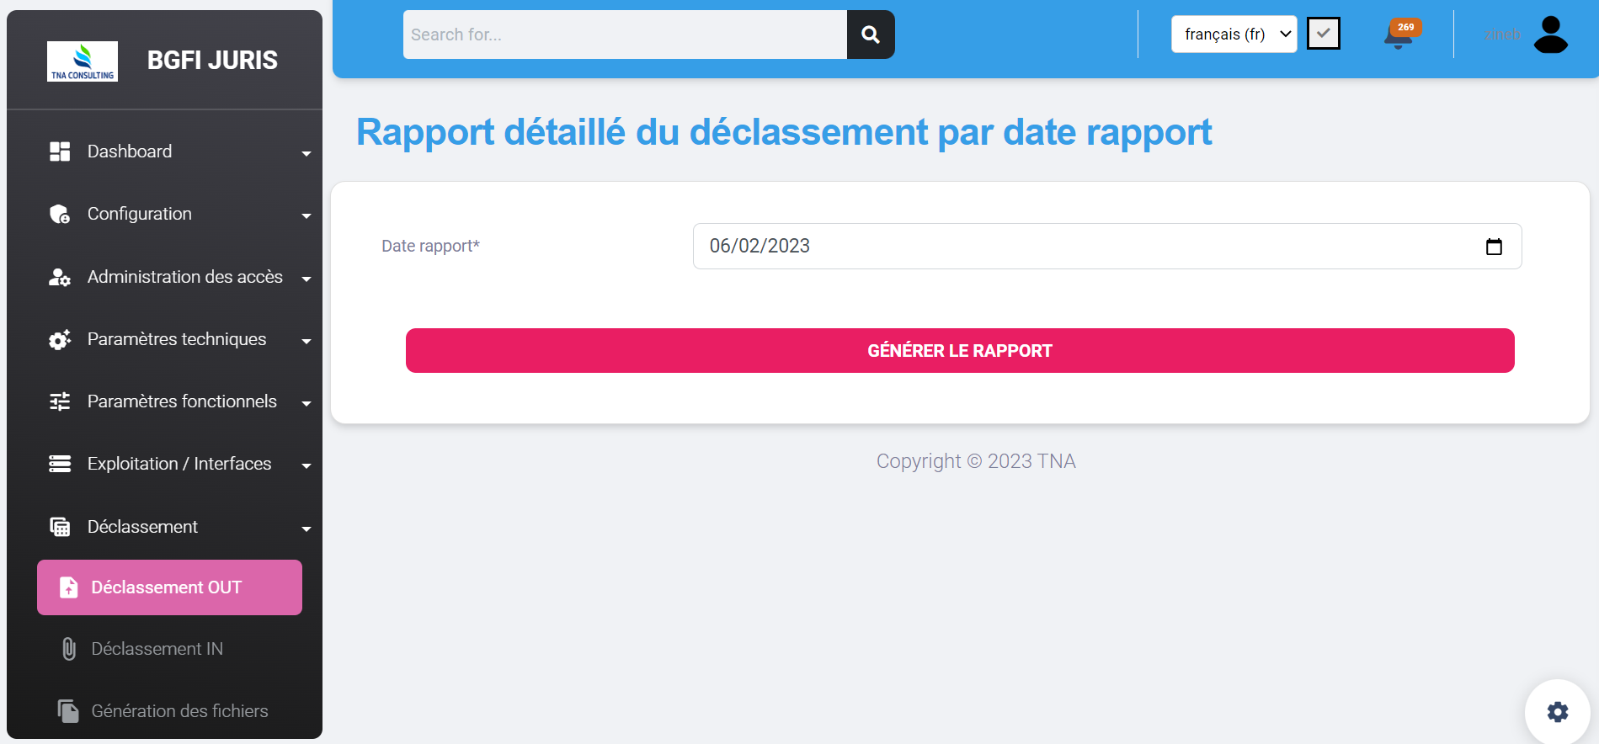This screenshot has width=1599, height=744.
Task: Click the Dashboard grid icon
Action: (x=60, y=151)
